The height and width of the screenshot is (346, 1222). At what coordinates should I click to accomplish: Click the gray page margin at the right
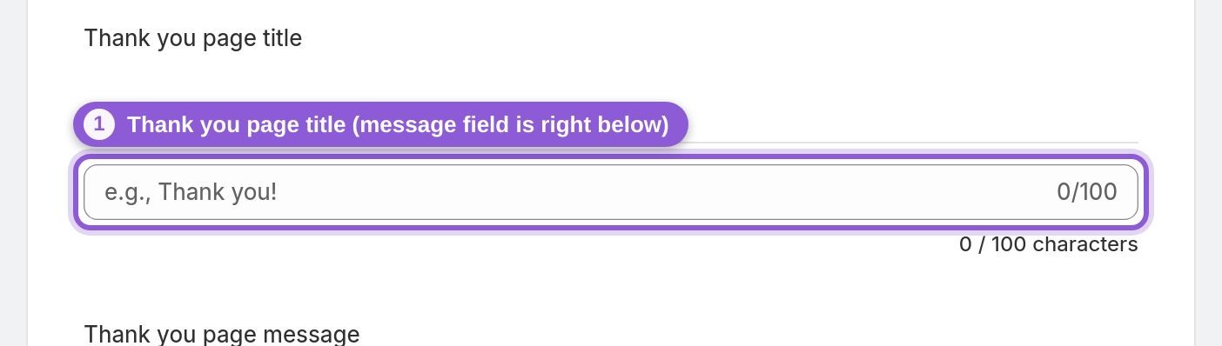tap(1208, 173)
